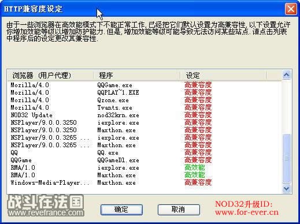Select the Tvants.exe program entry
The width and height of the screenshot is (300, 224).
pos(114,107)
